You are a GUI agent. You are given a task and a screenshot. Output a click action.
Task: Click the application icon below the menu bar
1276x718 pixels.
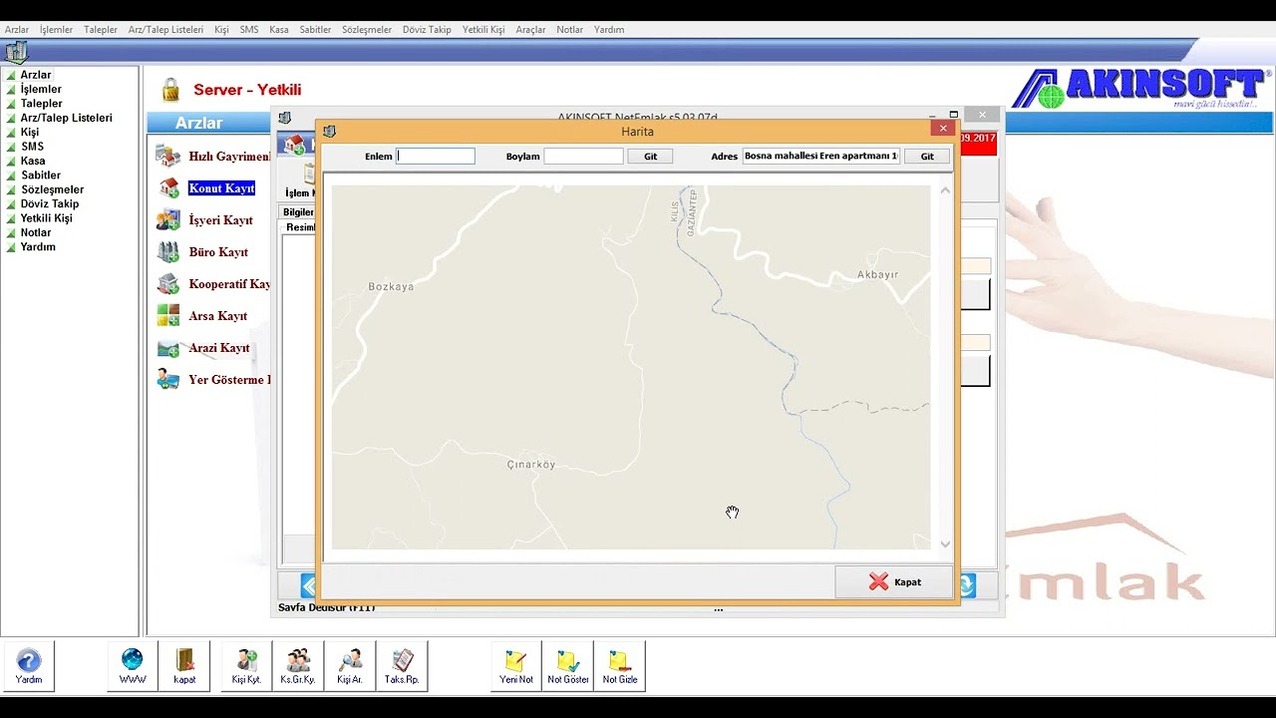[16, 52]
